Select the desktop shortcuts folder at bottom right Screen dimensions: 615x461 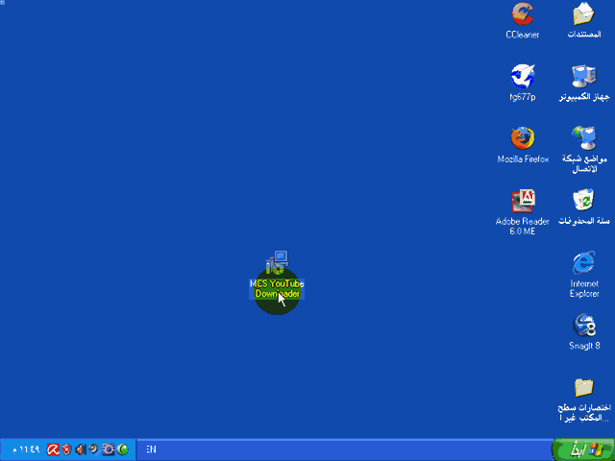[583, 388]
